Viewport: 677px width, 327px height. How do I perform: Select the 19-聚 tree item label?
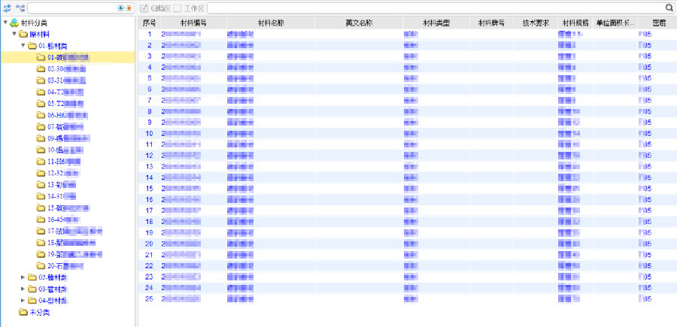coord(74,254)
